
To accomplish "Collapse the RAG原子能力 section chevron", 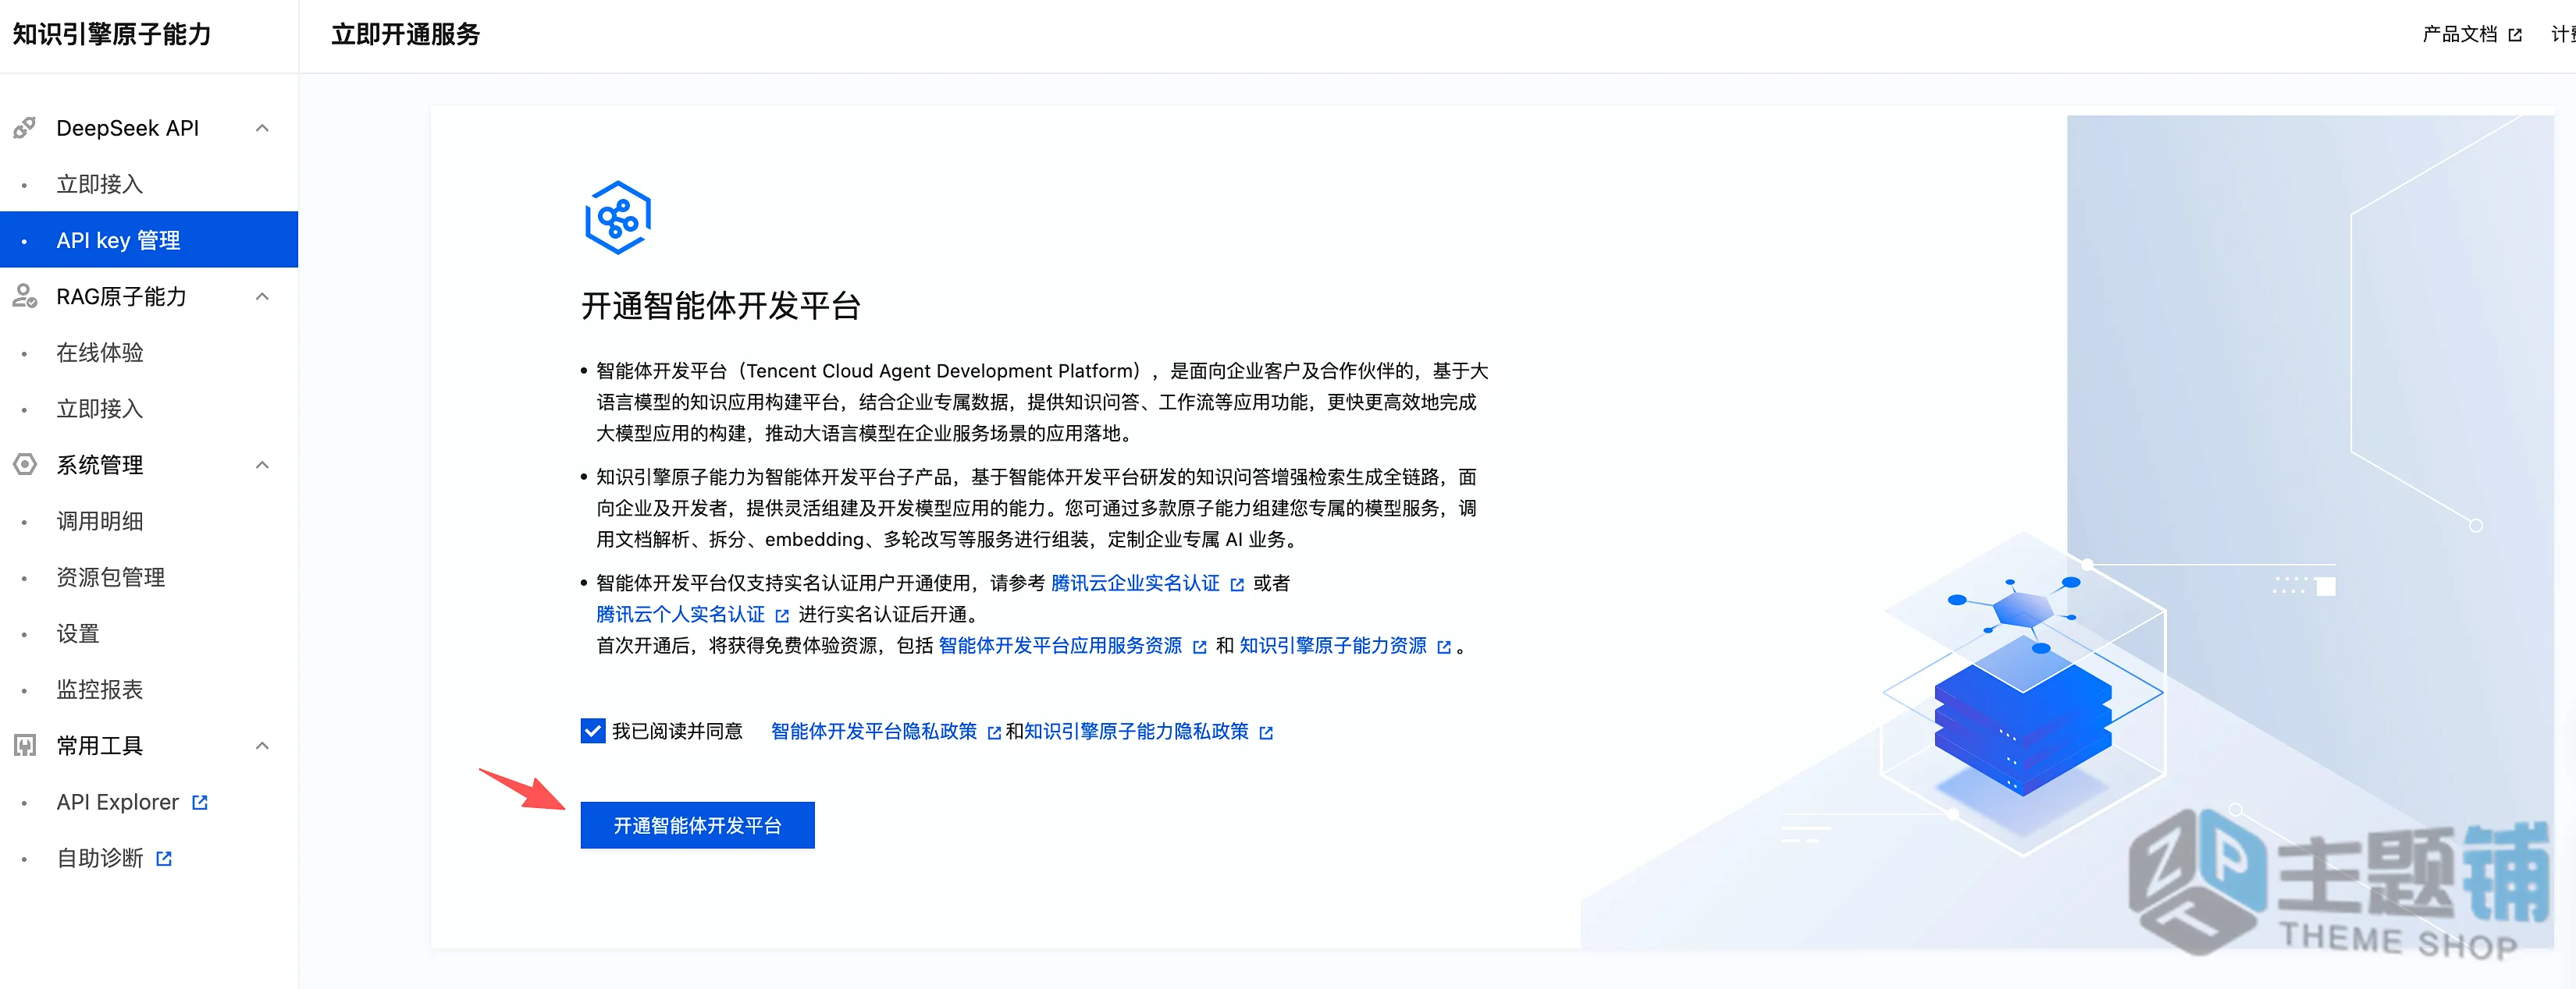I will click(x=262, y=296).
